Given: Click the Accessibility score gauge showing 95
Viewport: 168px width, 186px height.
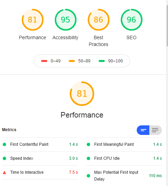Looking at the screenshot, I should point(66,20).
